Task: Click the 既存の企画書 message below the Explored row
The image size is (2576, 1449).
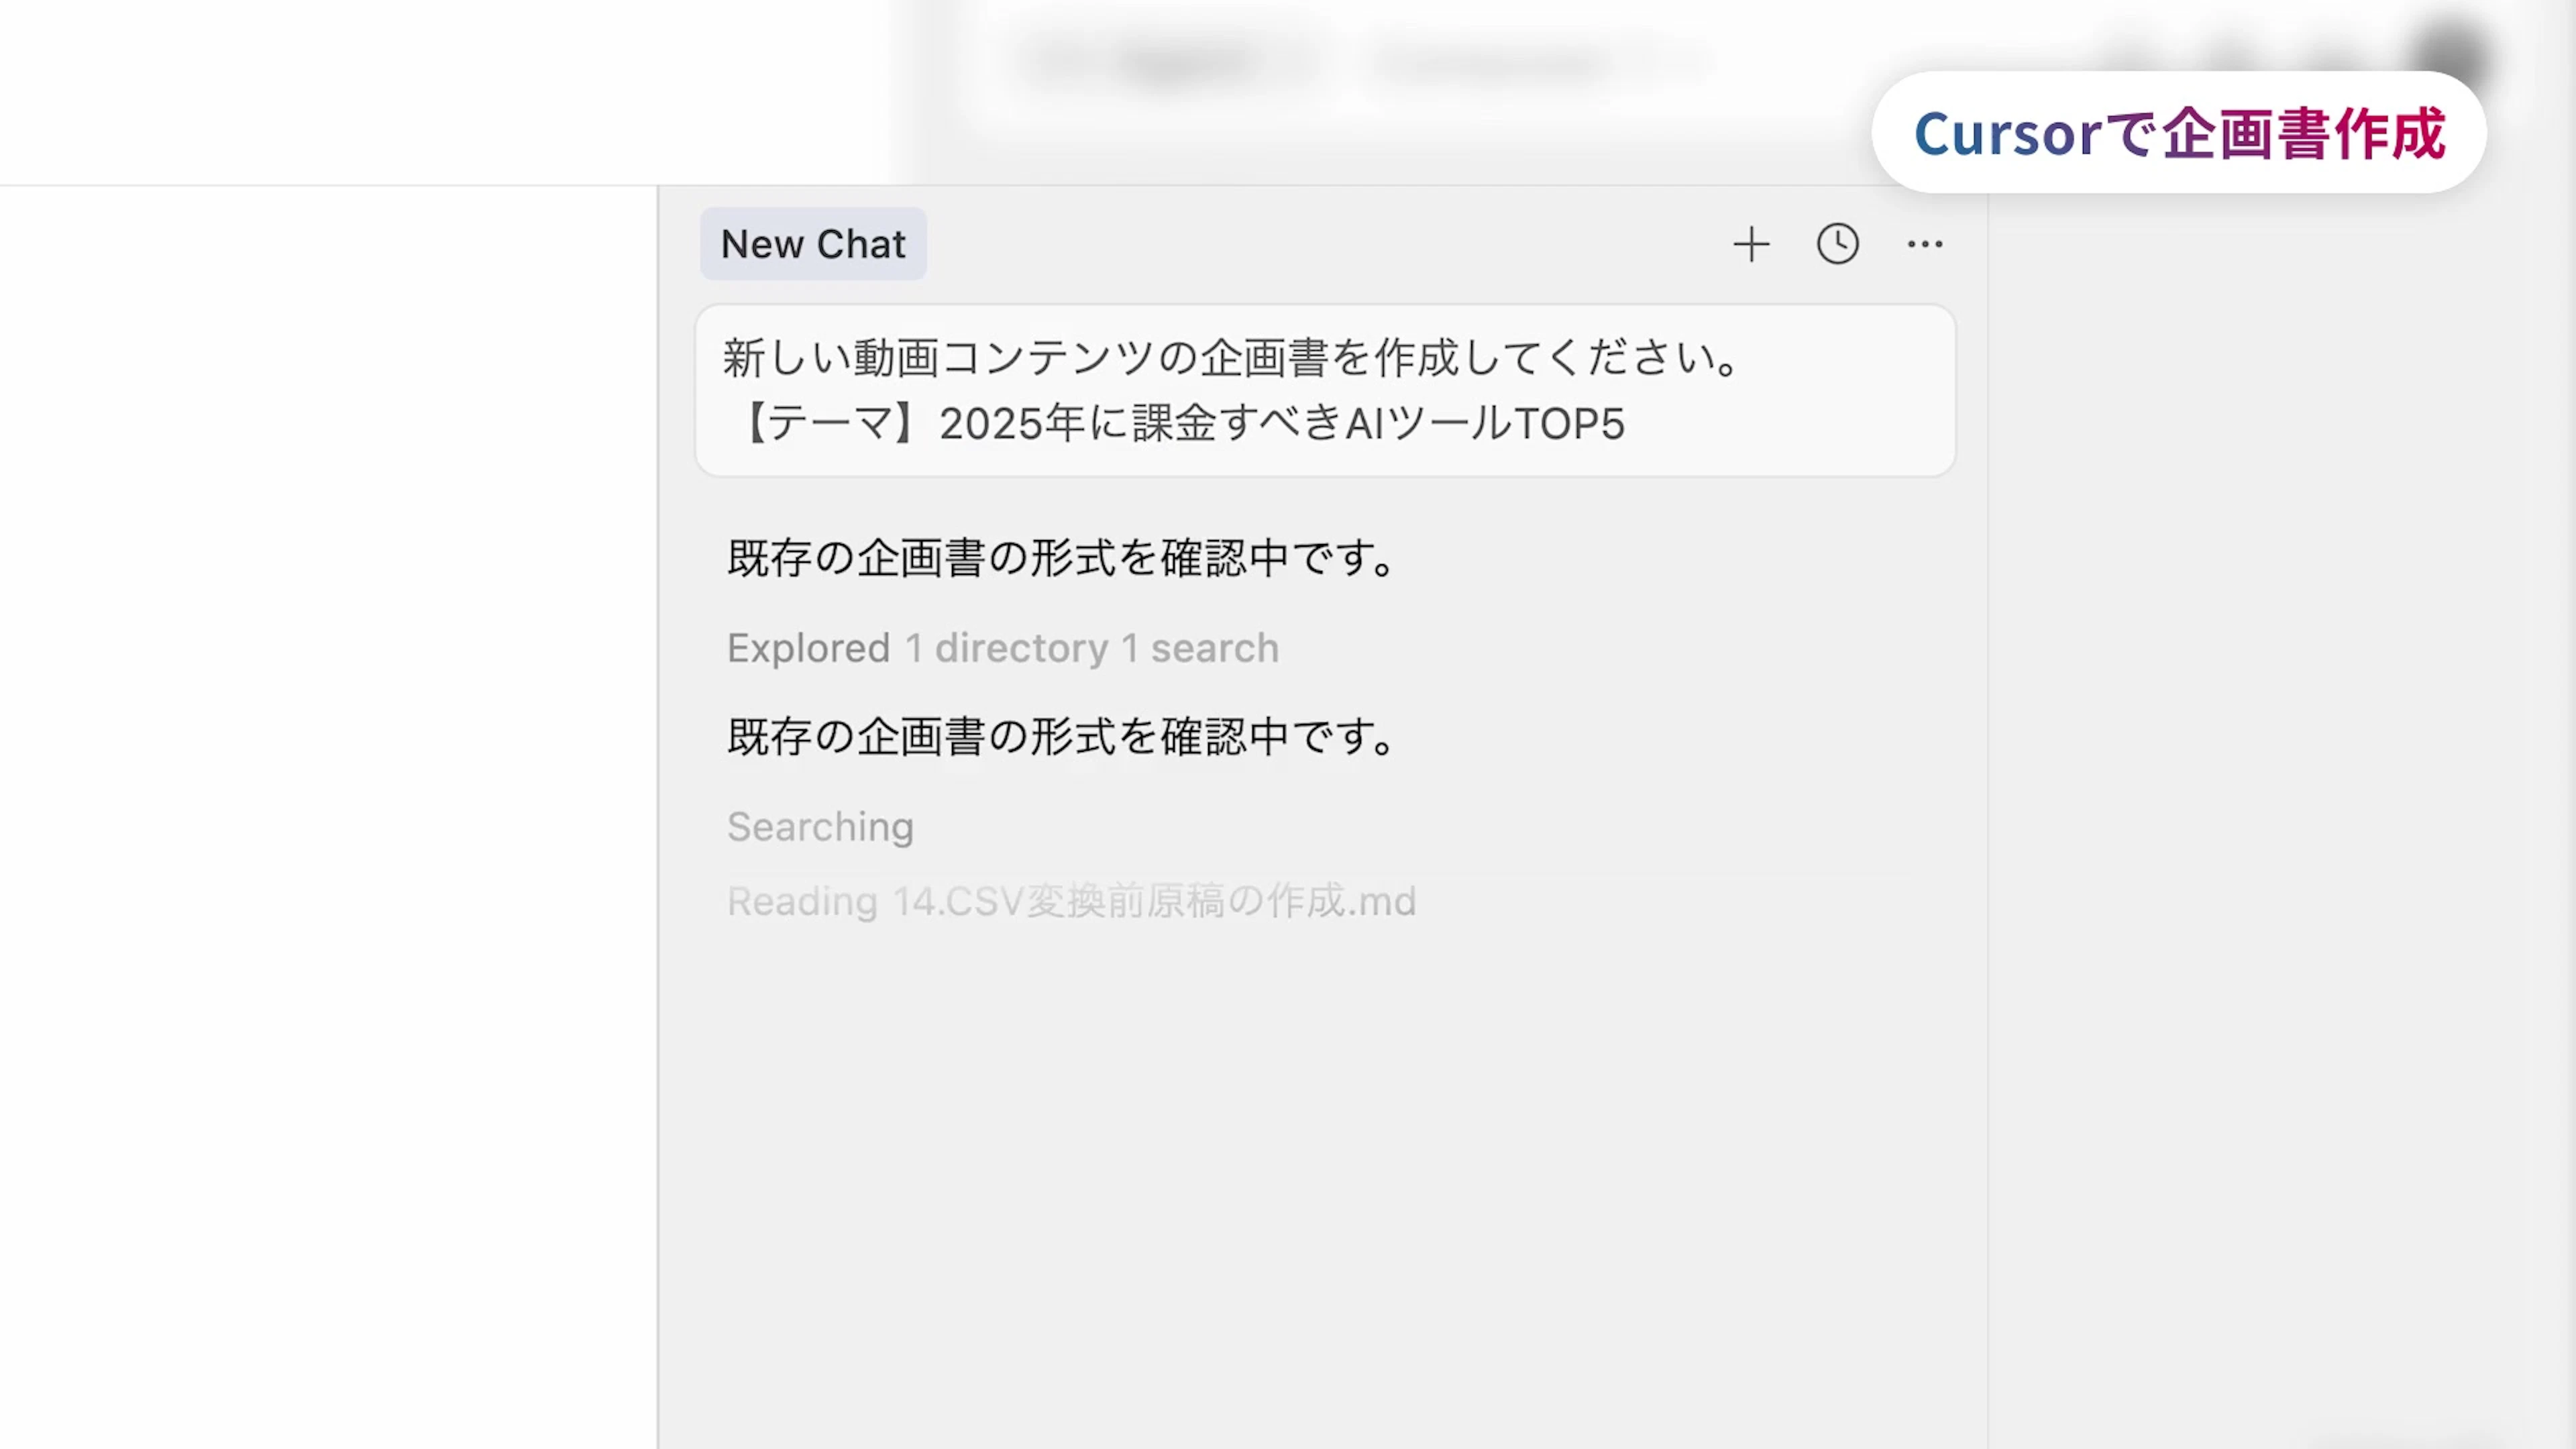Action: click(x=1060, y=737)
